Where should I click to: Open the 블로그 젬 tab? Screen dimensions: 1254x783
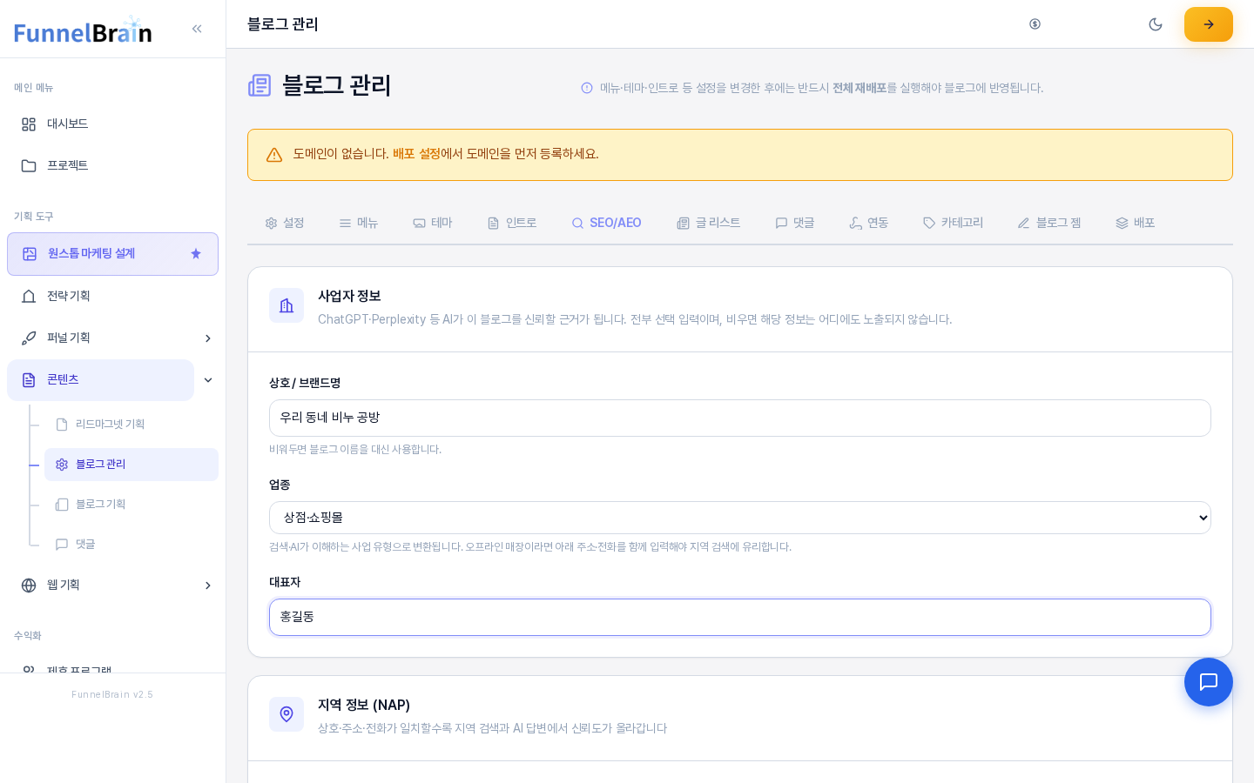(x=1049, y=223)
